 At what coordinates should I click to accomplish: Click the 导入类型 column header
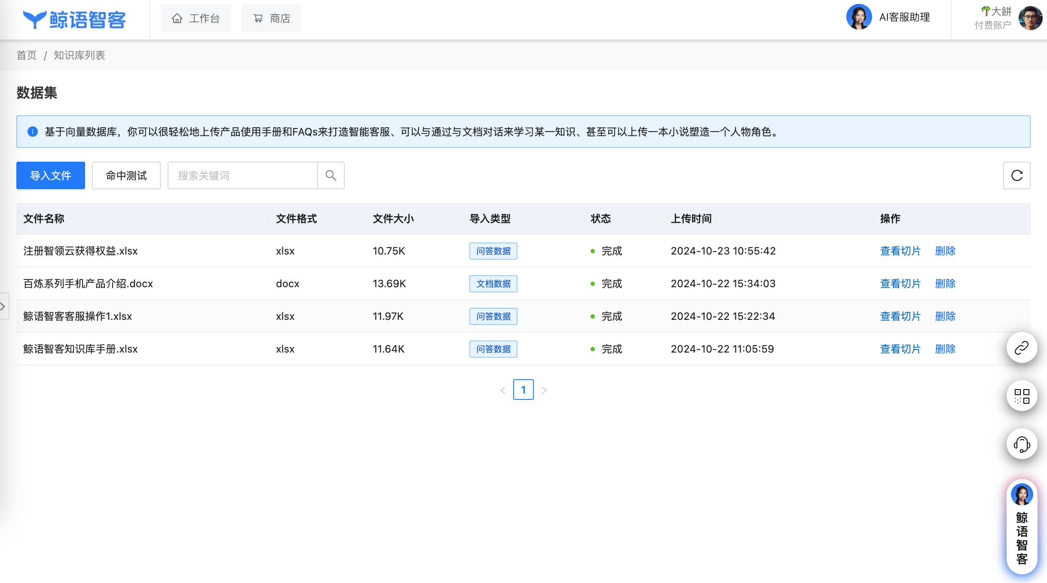click(x=490, y=218)
